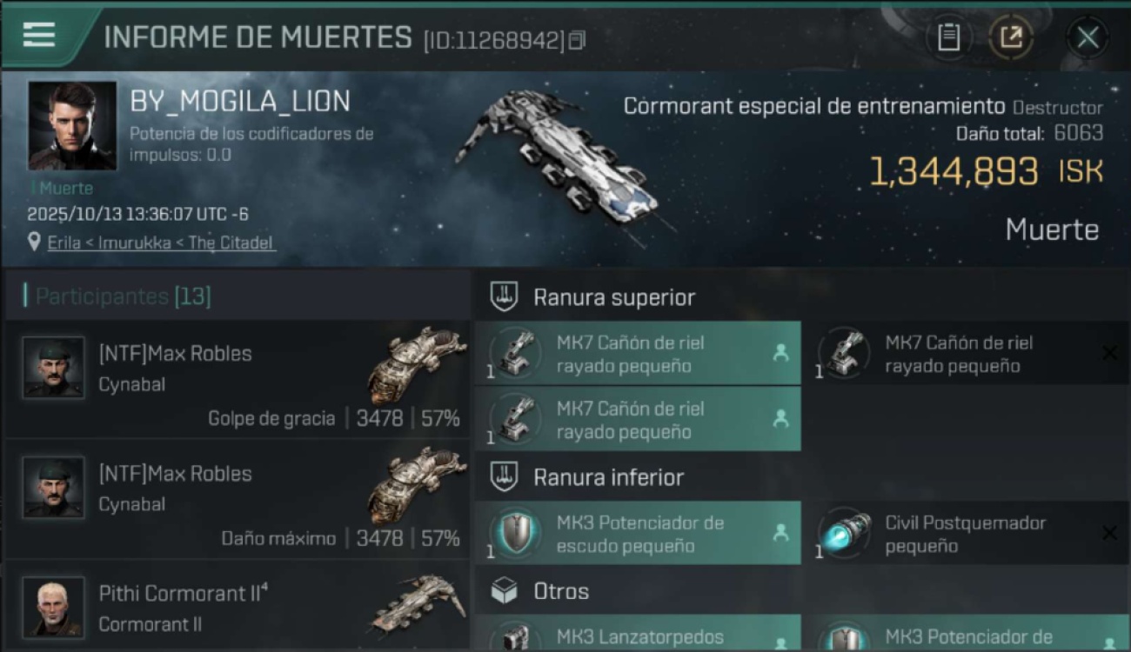Select first MK7 Cañón de riel item
The width and height of the screenshot is (1131, 652).
pos(638,353)
